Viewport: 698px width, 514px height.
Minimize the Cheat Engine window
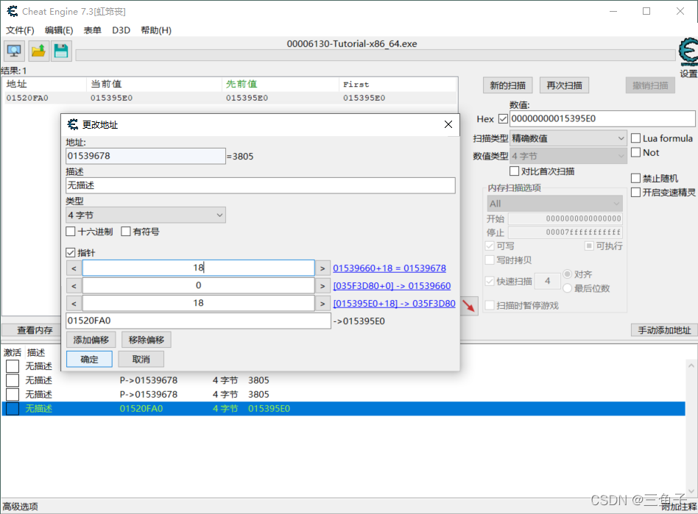(613, 11)
